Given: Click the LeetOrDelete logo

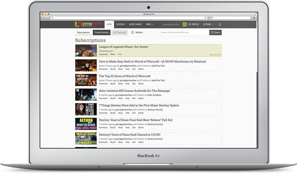Looking at the screenshot, I should pos(89,24).
